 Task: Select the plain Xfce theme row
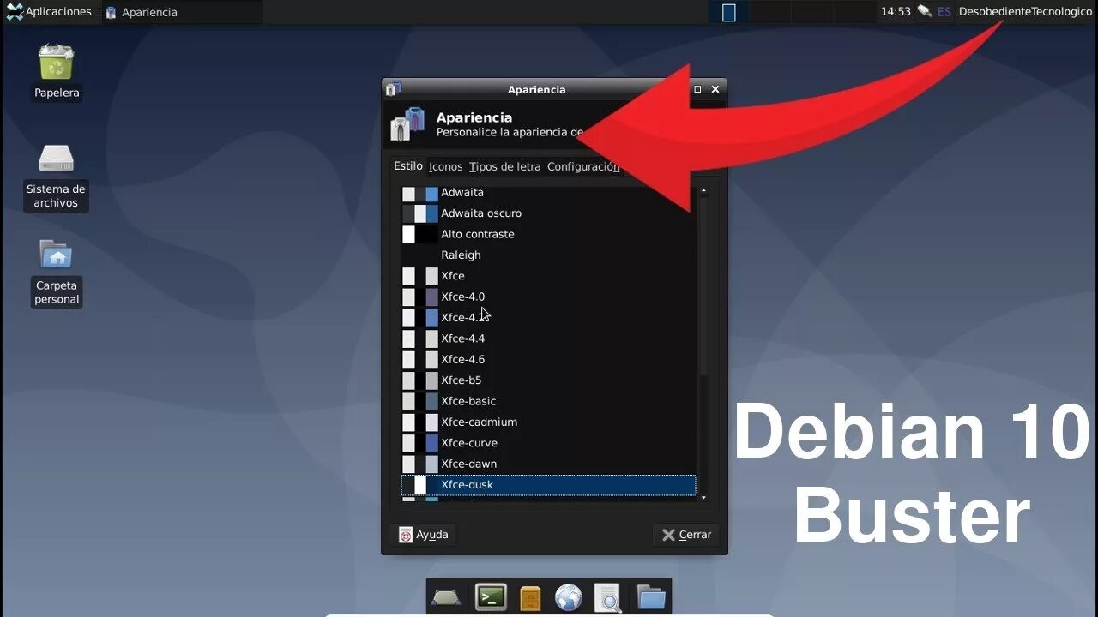(548, 276)
